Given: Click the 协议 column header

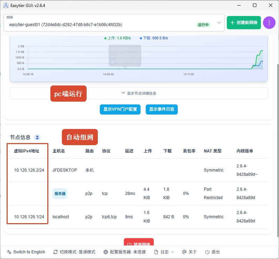Looking at the screenshot, I should click(x=106, y=151).
